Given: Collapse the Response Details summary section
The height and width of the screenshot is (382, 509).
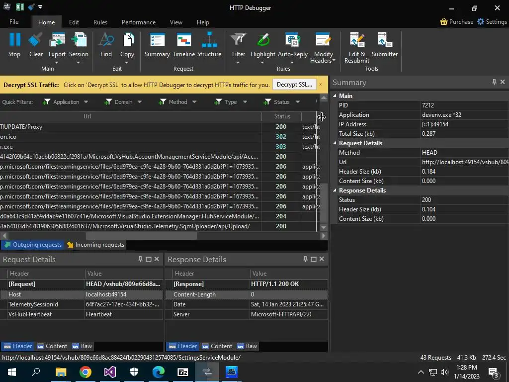Looking at the screenshot, I should pos(335,191).
